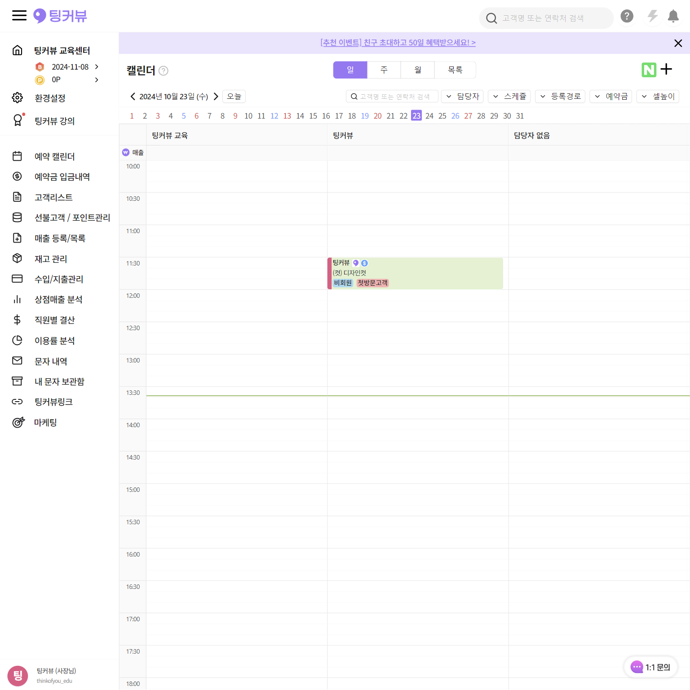Screen dimensions: 690x690
Task: Switch to 목록 list view tab
Action: point(455,70)
